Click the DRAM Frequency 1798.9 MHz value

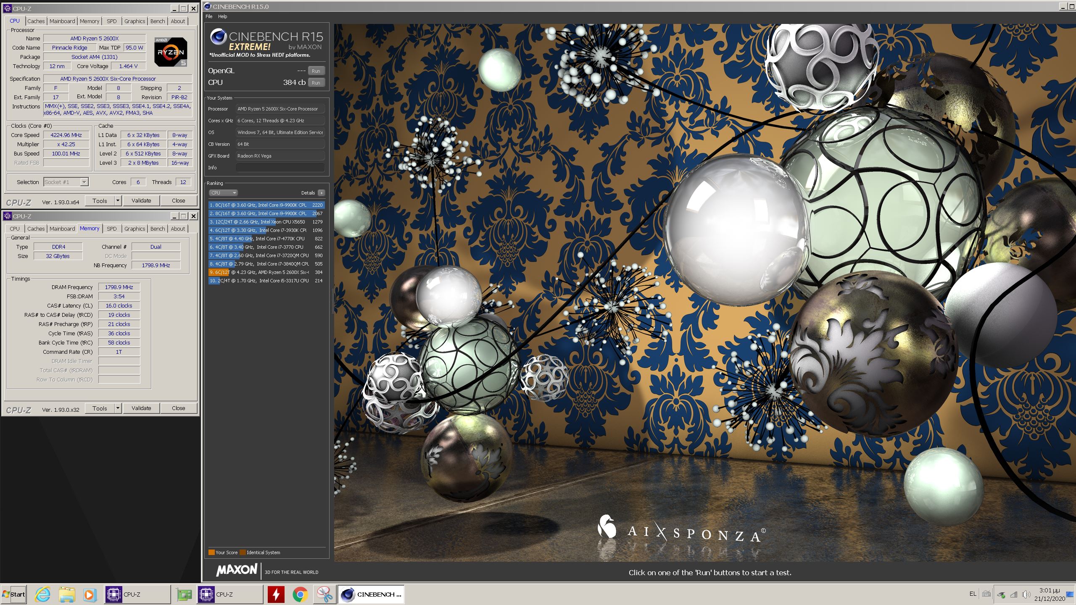pyautogui.click(x=119, y=287)
